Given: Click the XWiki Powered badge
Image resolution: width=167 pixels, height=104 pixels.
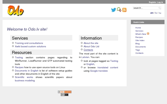Looking at the screenshot, I should coord(64,92).
